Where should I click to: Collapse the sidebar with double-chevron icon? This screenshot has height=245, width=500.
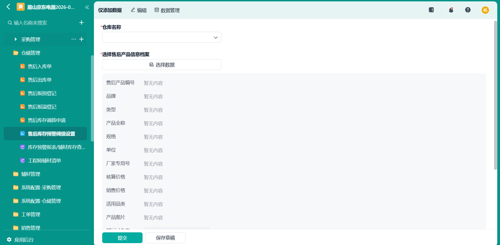(x=87, y=7)
